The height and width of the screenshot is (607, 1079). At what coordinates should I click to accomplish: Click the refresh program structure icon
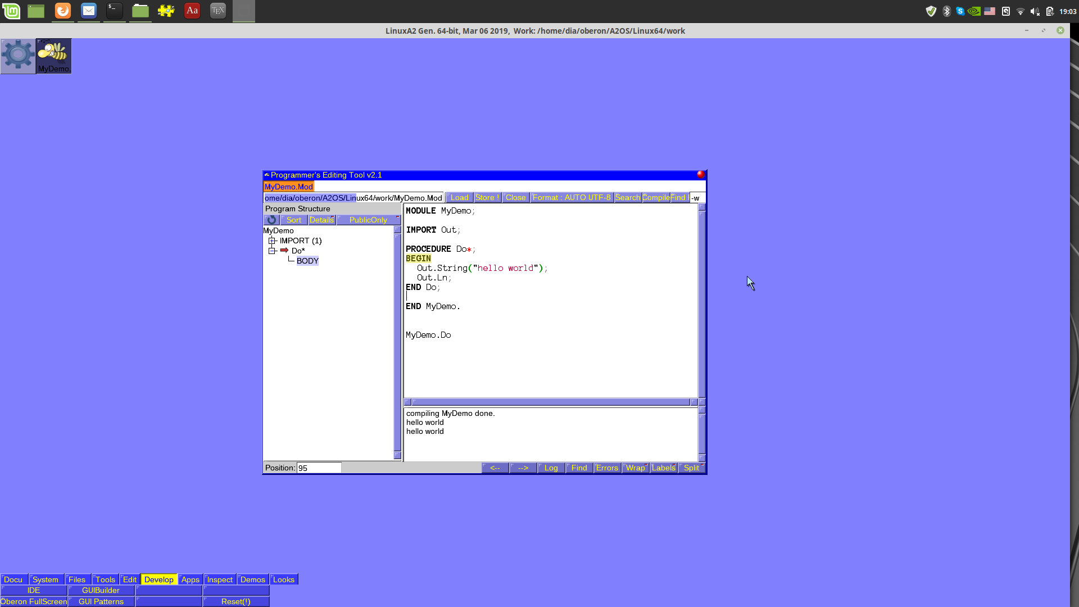coord(271,220)
